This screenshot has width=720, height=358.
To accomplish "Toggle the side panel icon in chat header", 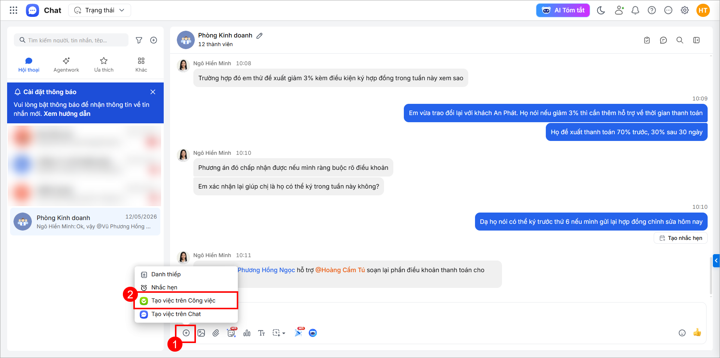I will [696, 40].
